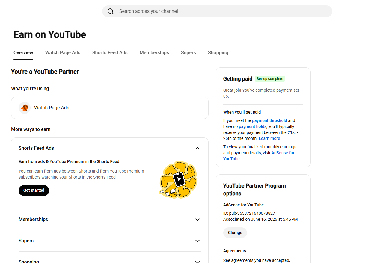Image resolution: width=368 pixels, height=263 pixels.
Task: Click the You're a YouTube Partner heading
Action: tap(45, 72)
